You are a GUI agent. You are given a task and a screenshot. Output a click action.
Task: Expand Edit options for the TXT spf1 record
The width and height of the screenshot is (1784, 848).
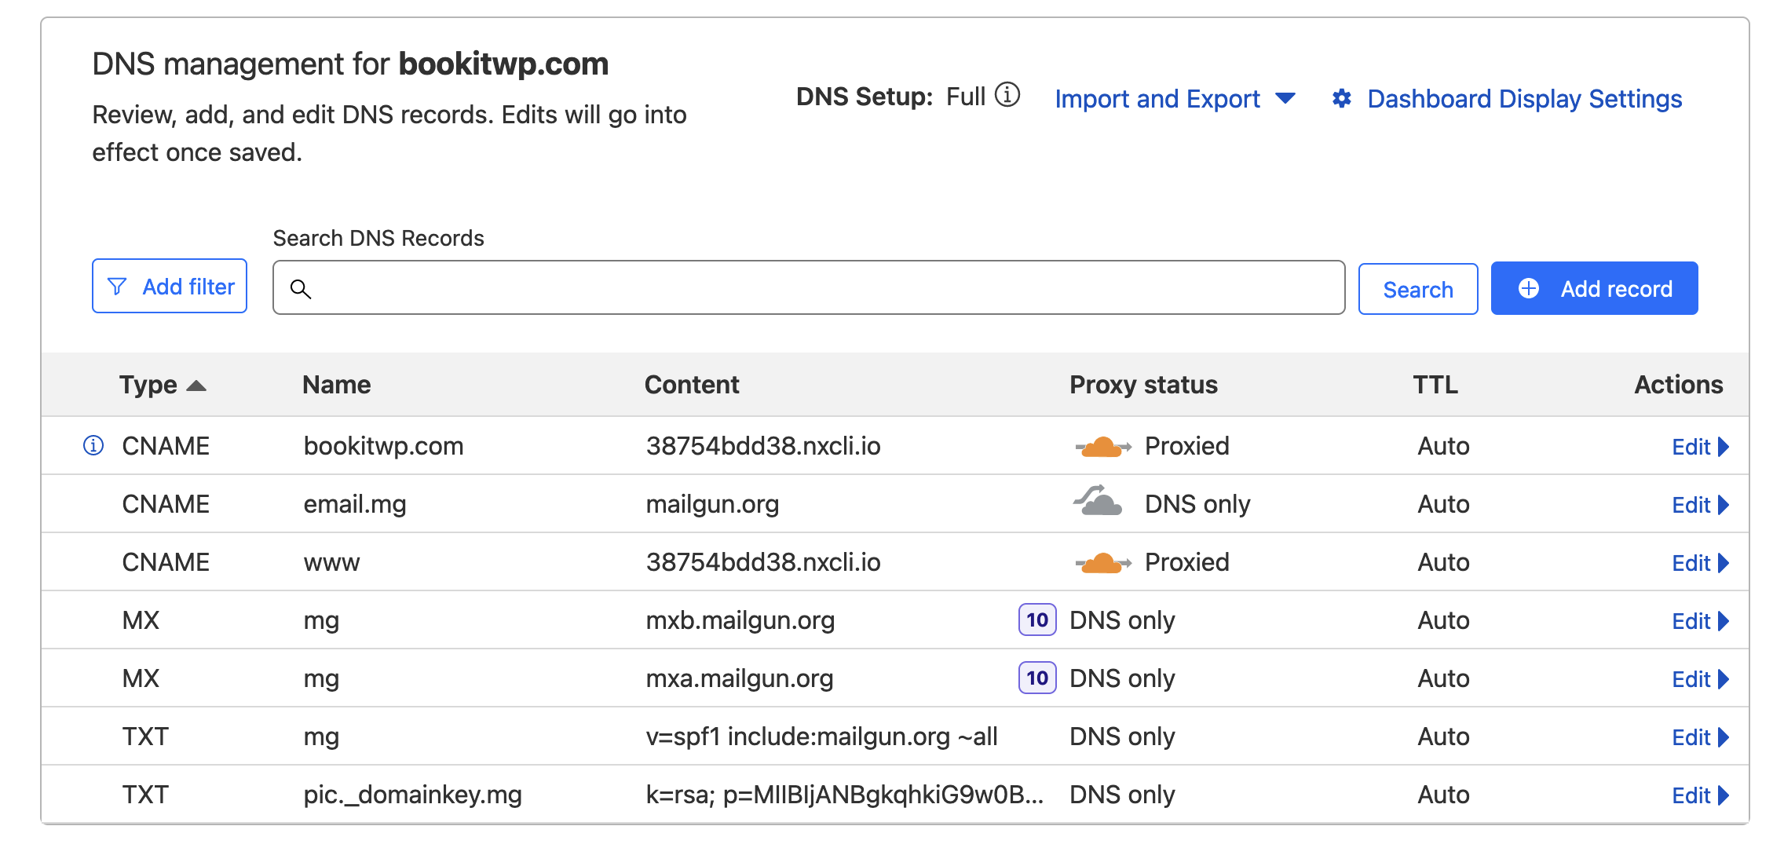(x=1699, y=737)
